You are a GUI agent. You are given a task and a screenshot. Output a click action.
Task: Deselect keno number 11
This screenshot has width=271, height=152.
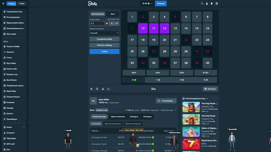154,28
